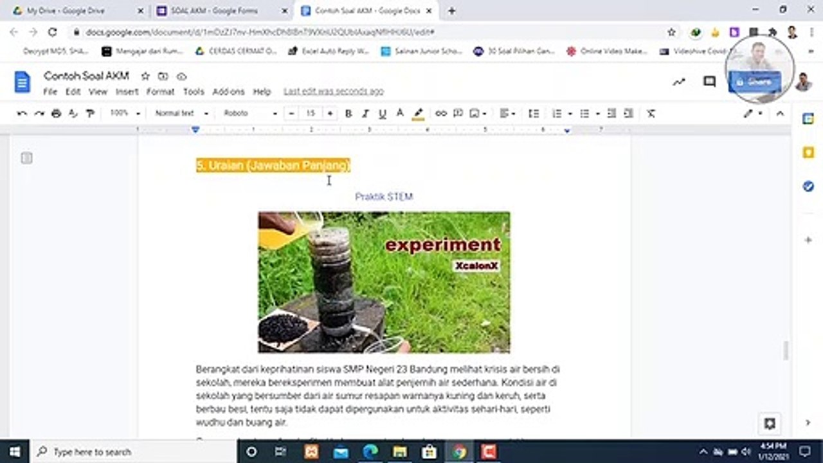Click the Undo icon in toolbar

(23, 113)
